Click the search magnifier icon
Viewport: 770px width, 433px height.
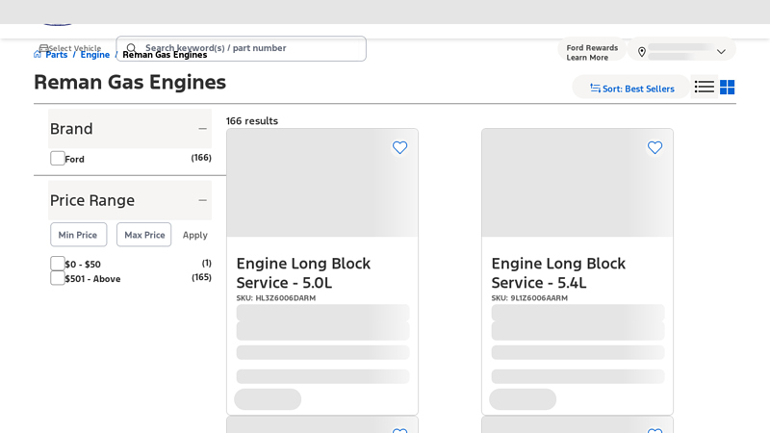point(132,48)
